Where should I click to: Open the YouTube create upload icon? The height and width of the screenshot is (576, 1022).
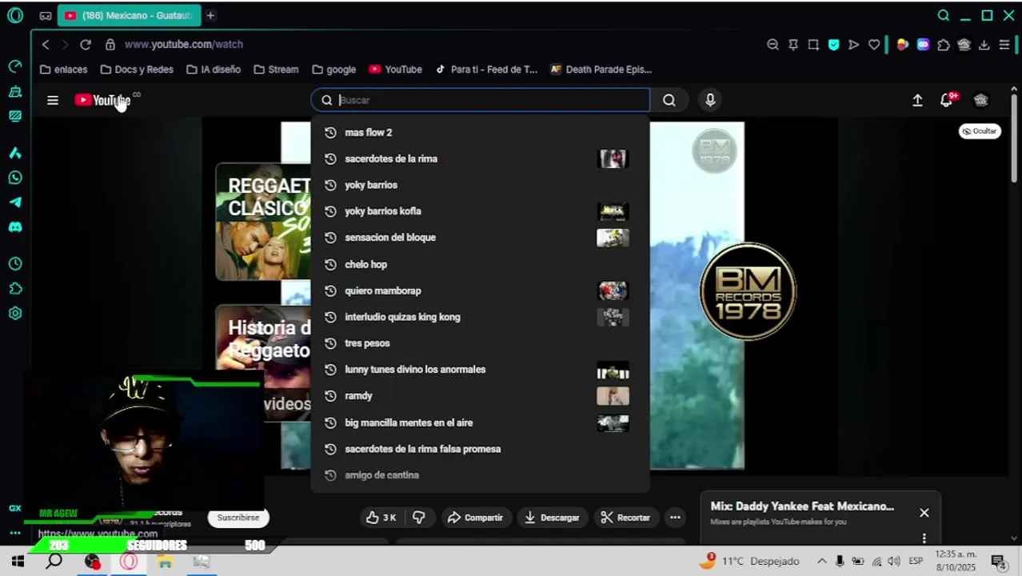tap(917, 100)
